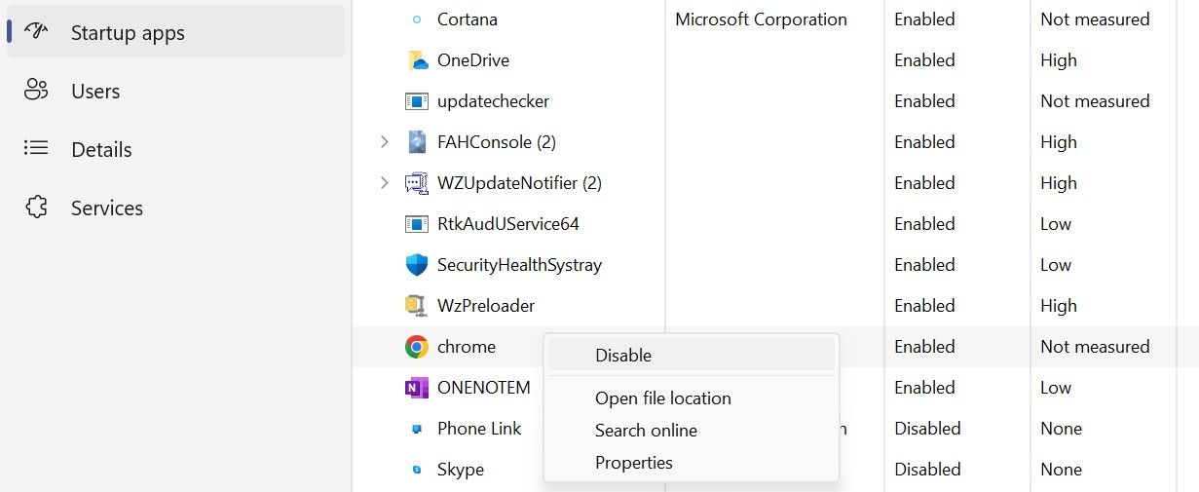The image size is (1199, 492).
Task: Select Search online in context menu
Action: [646, 431]
